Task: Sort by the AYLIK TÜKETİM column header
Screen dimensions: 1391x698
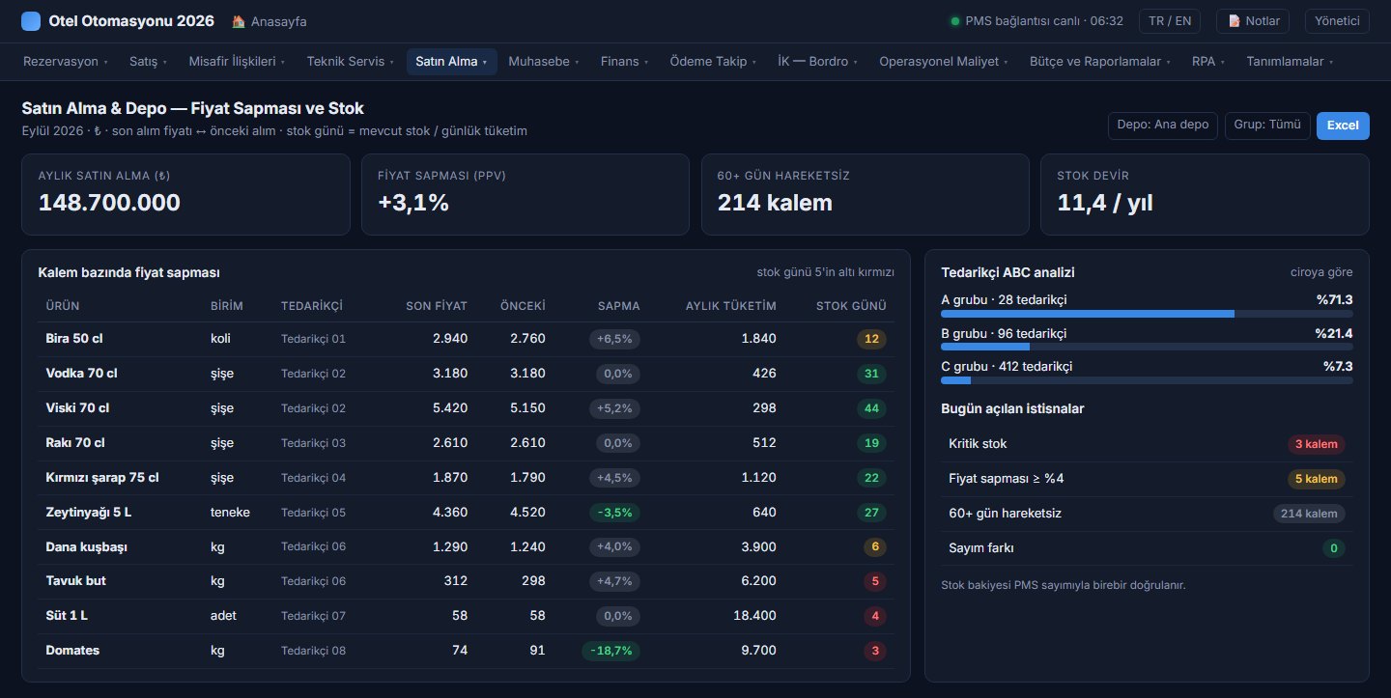Action: (x=731, y=306)
